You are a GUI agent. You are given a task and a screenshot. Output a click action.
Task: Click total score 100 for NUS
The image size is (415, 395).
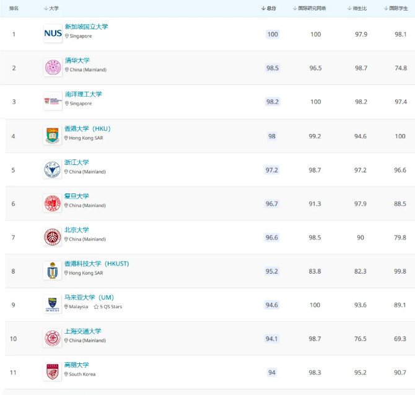[273, 34]
